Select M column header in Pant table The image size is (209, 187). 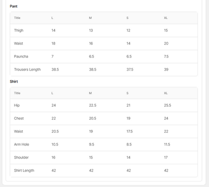pos(90,18)
